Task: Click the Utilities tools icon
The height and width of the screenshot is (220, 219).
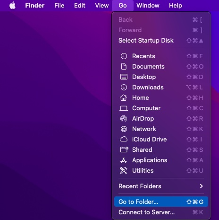Action: tap(124, 170)
